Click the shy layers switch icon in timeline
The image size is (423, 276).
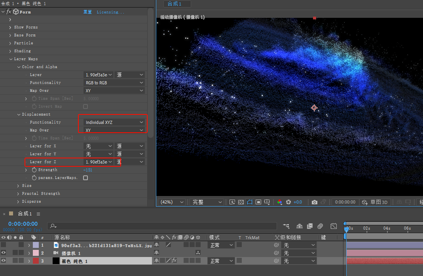(x=299, y=226)
